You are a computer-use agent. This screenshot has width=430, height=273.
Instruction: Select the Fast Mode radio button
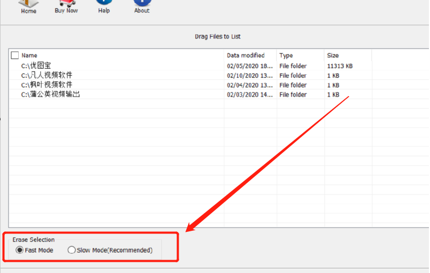tap(20, 250)
